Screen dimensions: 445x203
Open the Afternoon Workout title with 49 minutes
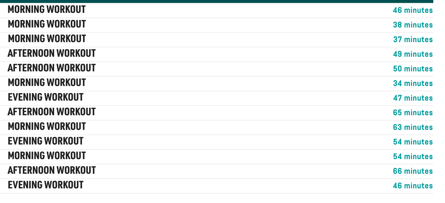pos(52,54)
